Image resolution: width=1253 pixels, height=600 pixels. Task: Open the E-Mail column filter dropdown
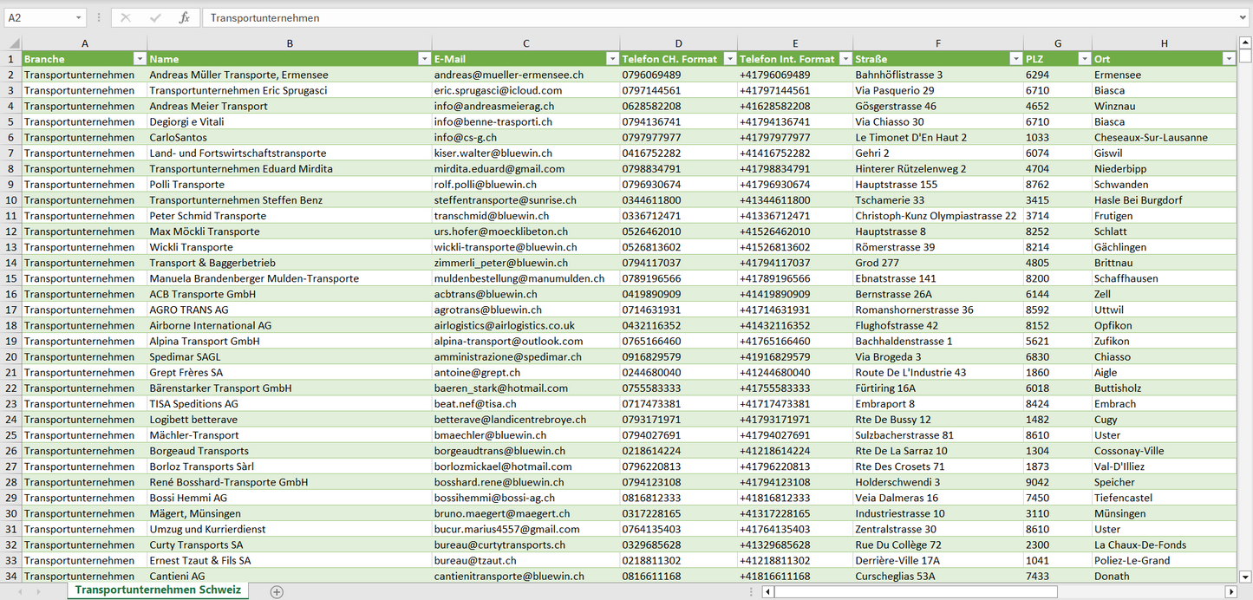coord(612,59)
